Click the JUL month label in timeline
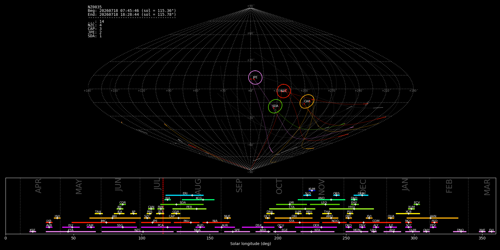 157,184
